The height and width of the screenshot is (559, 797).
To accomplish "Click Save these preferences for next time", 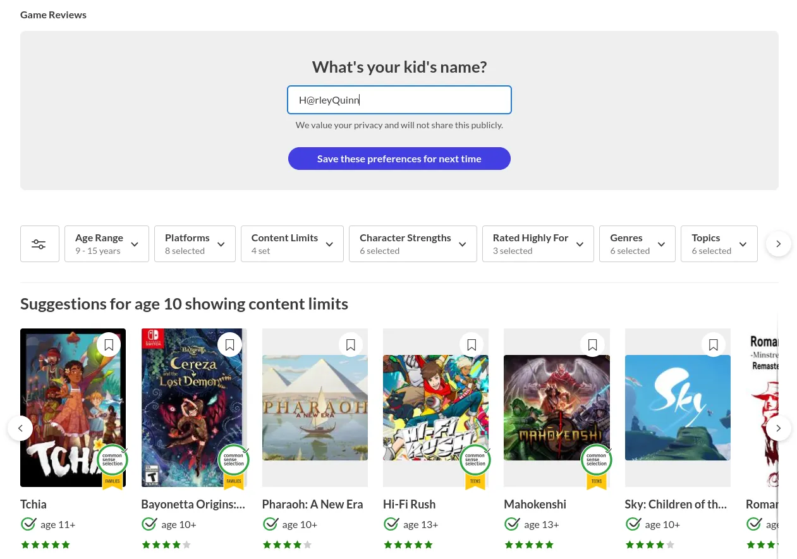I will pos(399,159).
